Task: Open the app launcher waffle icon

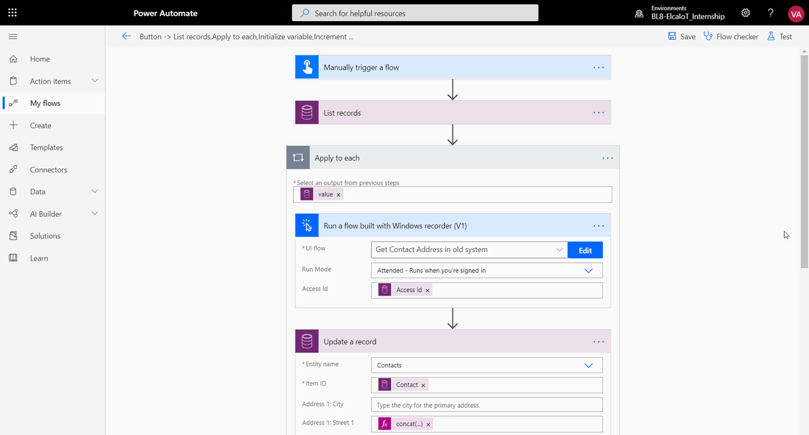Action: [12, 12]
